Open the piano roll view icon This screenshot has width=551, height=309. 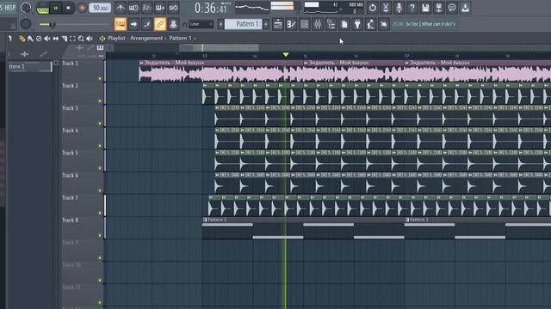pyautogui.click(x=291, y=24)
